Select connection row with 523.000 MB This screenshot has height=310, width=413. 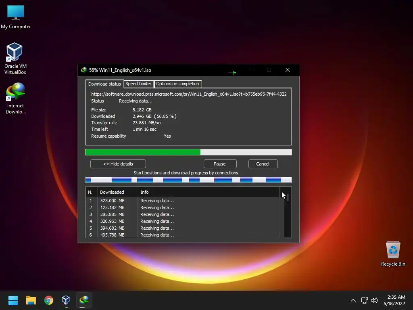click(182, 201)
